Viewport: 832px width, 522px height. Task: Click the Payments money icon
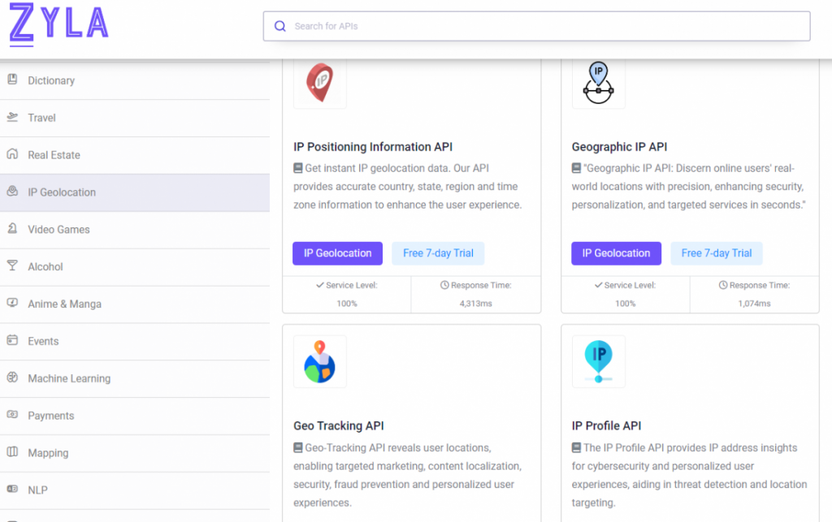click(x=12, y=414)
